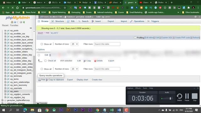This screenshot has height=113, width=201.
Task: Open phpMyAdmin home icon
Action: (12, 22)
